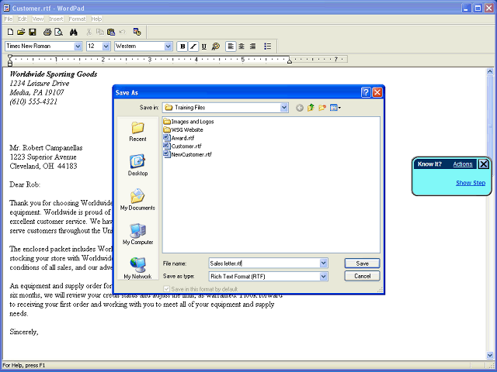This screenshot has width=497, height=372.
Task: Close the Know It? panel
Action: point(483,164)
